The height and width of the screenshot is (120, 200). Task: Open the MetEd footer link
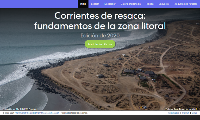(194, 113)
